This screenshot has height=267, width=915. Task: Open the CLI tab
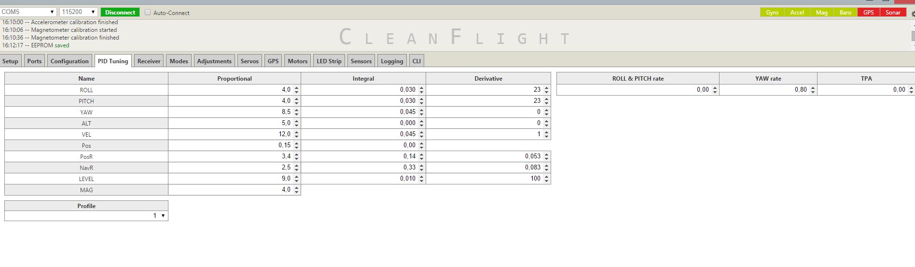(x=416, y=61)
